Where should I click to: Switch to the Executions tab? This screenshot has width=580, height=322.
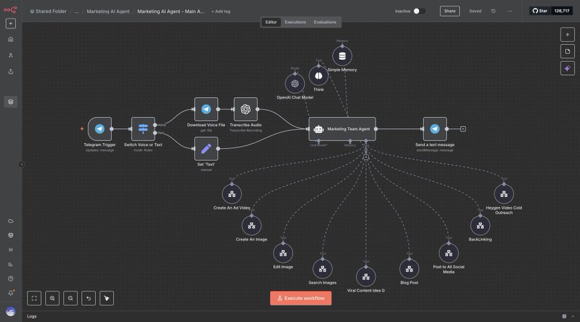coord(295,22)
